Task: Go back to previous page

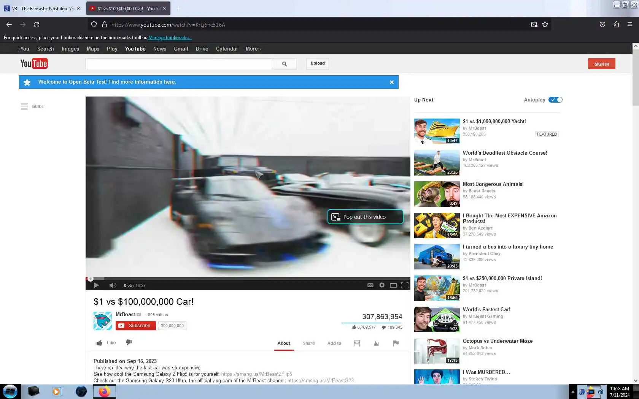Action: click(x=9, y=25)
